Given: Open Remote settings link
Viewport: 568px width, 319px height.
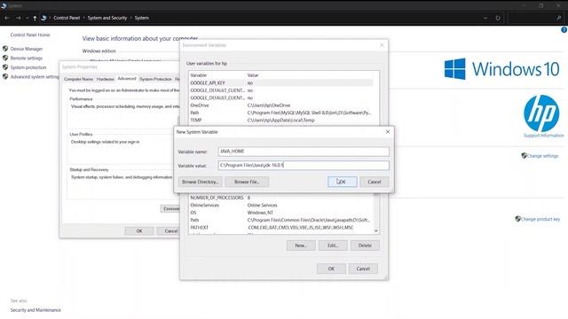Looking at the screenshot, I should [x=26, y=58].
